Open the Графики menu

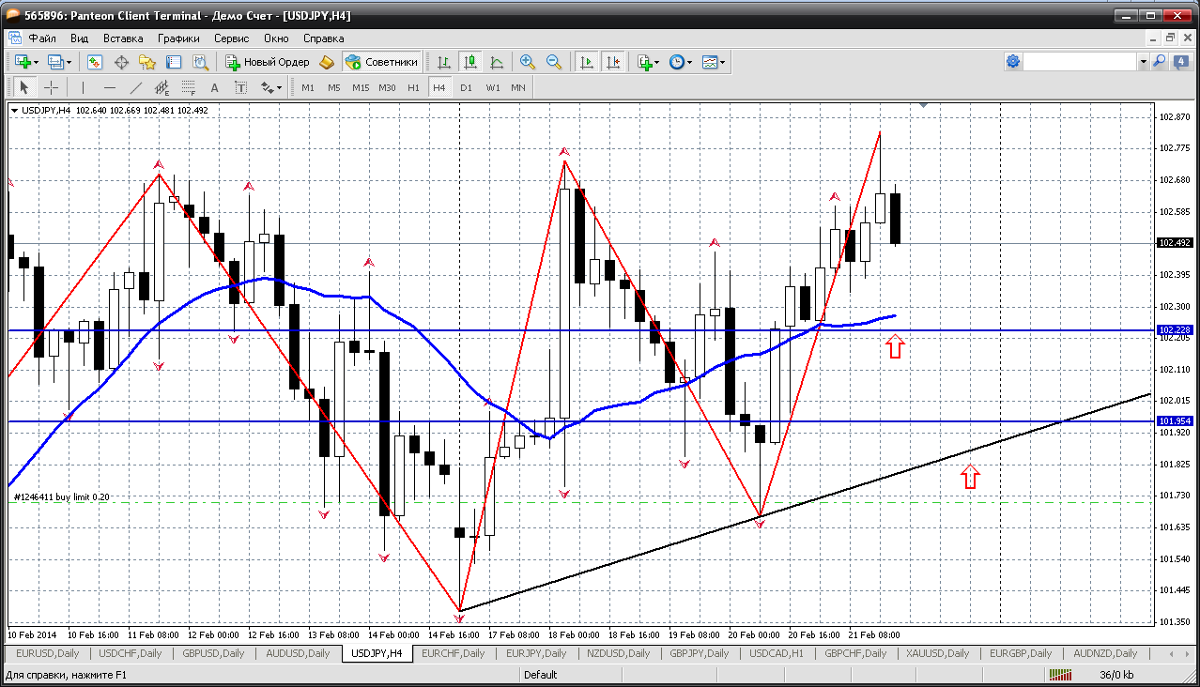pos(178,38)
